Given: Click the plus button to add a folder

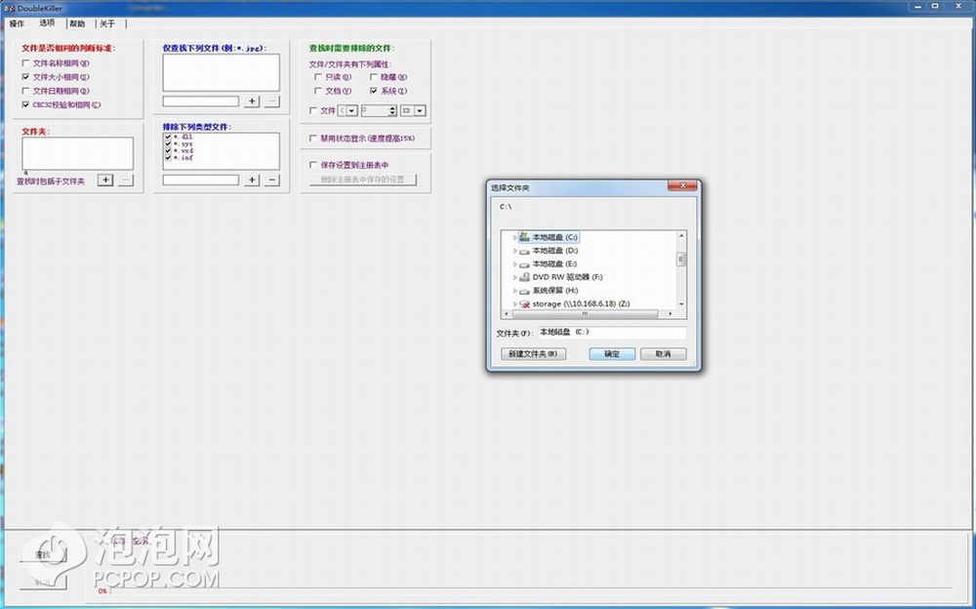Looking at the screenshot, I should (x=105, y=180).
